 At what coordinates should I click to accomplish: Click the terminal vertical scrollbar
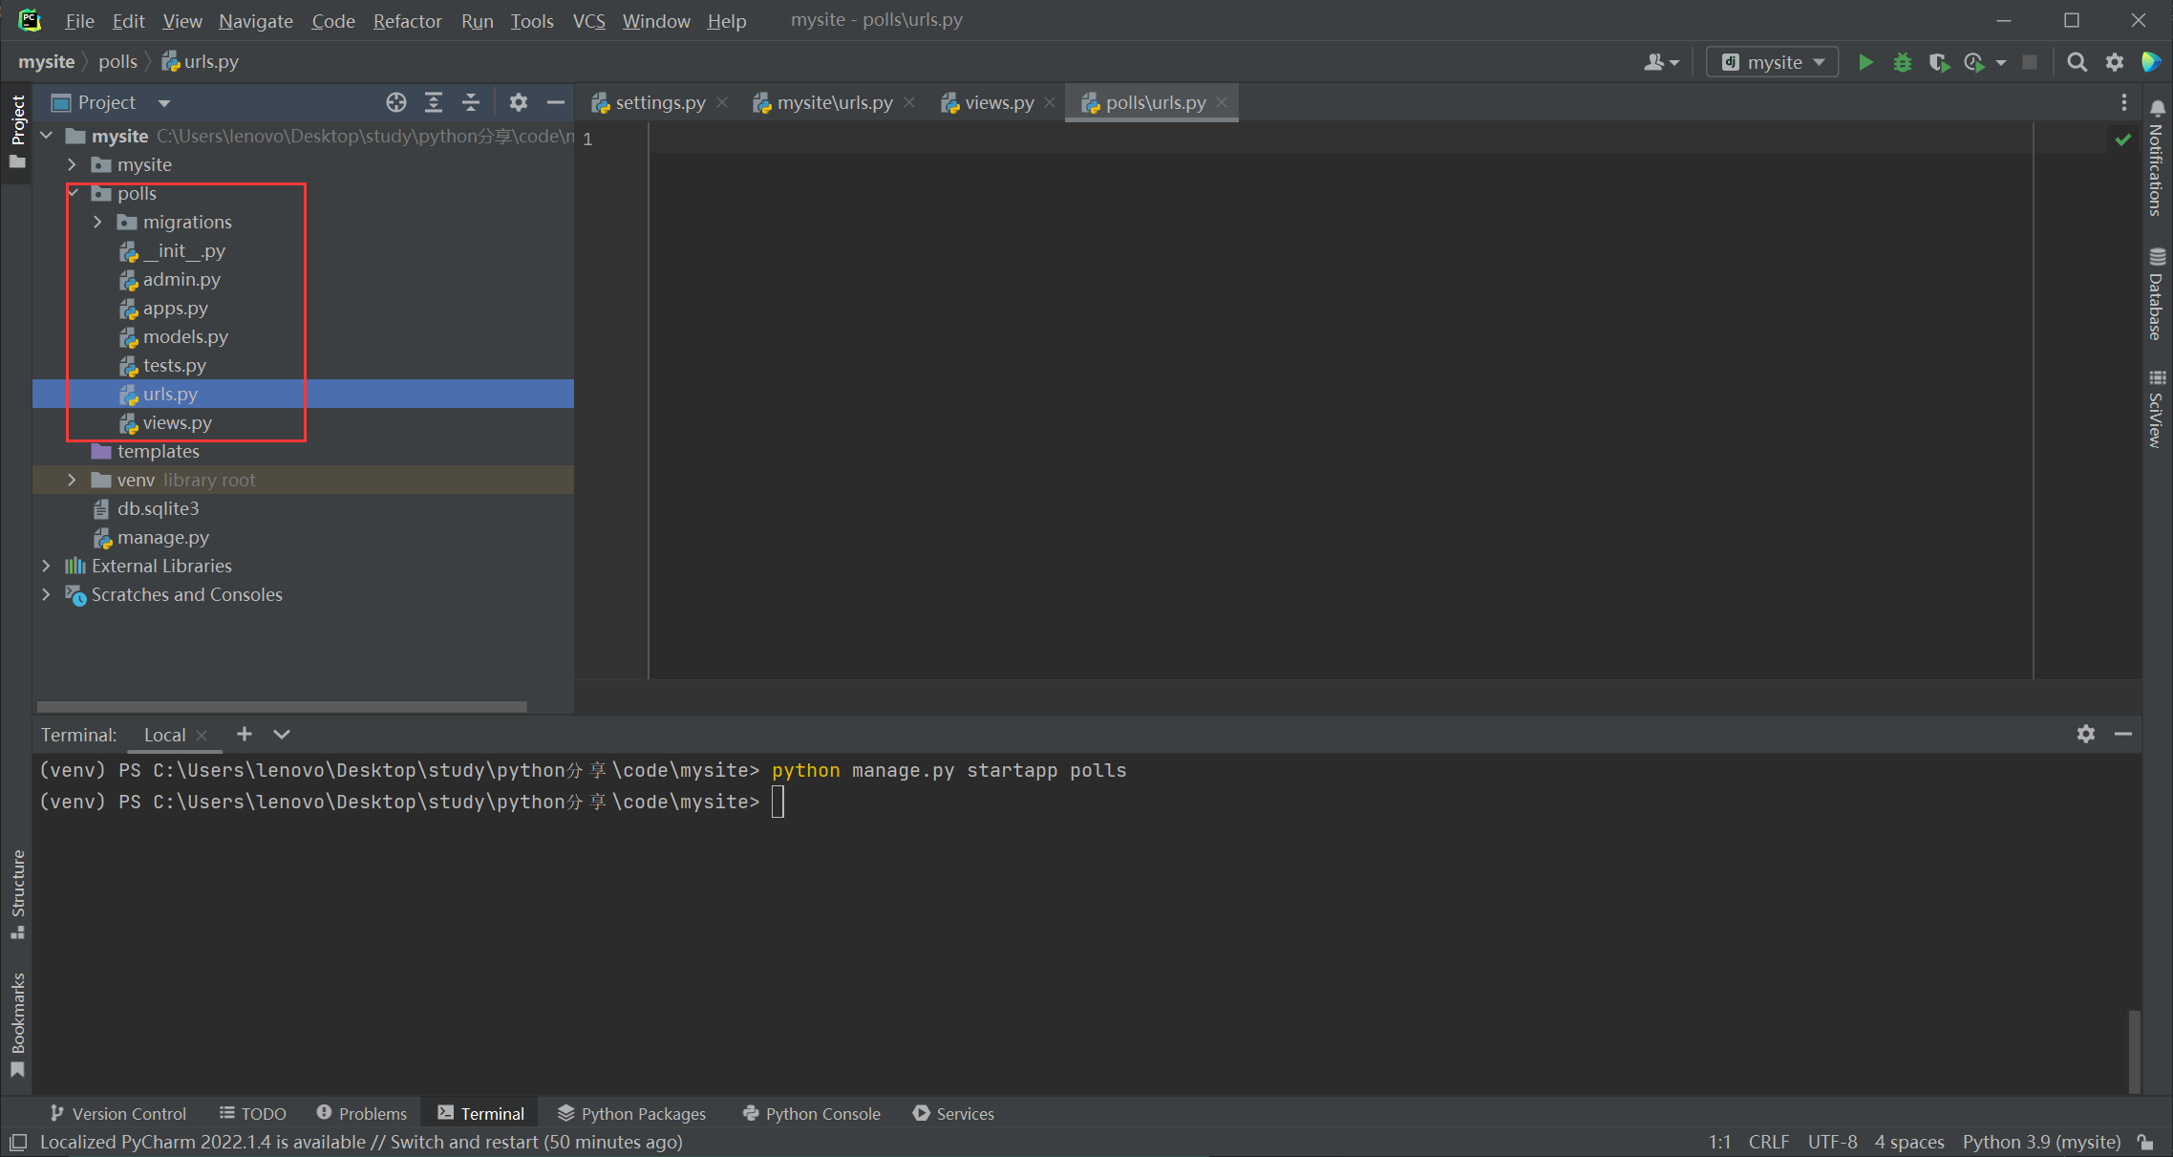click(x=2134, y=1051)
